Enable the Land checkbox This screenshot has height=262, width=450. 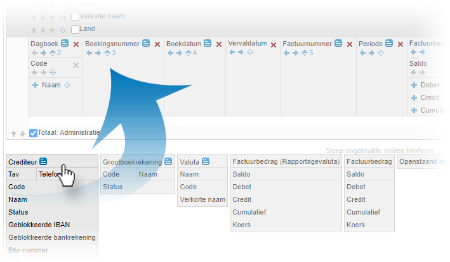(76, 29)
